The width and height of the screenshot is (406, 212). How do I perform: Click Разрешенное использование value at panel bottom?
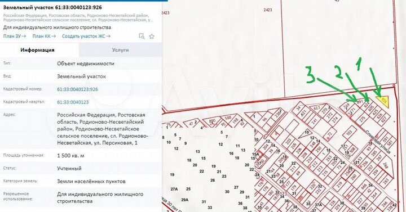tap(100, 197)
